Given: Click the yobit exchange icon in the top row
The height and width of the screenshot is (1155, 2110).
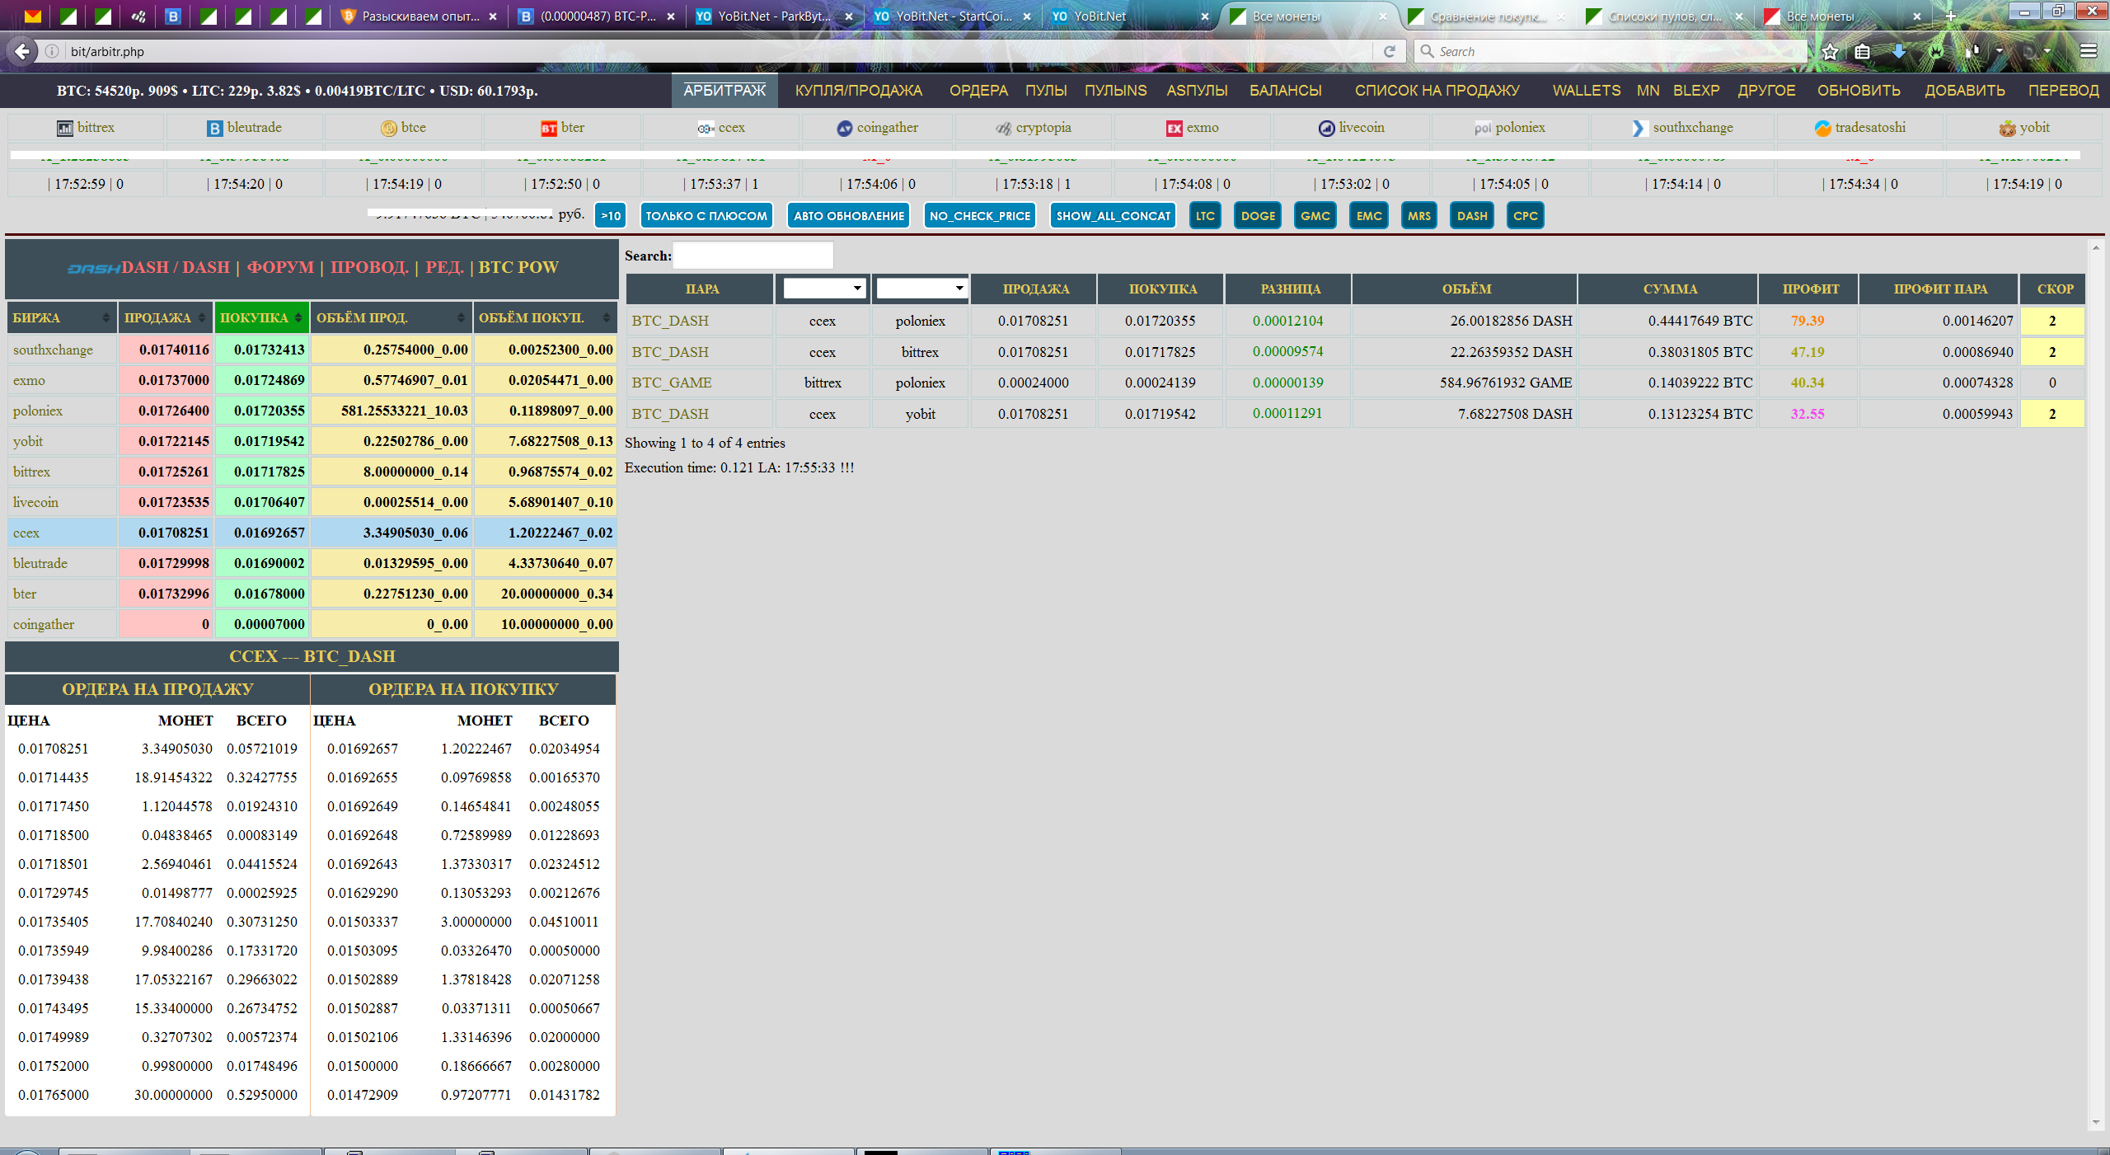Looking at the screenshot, I should click(x=2007, y=128).
